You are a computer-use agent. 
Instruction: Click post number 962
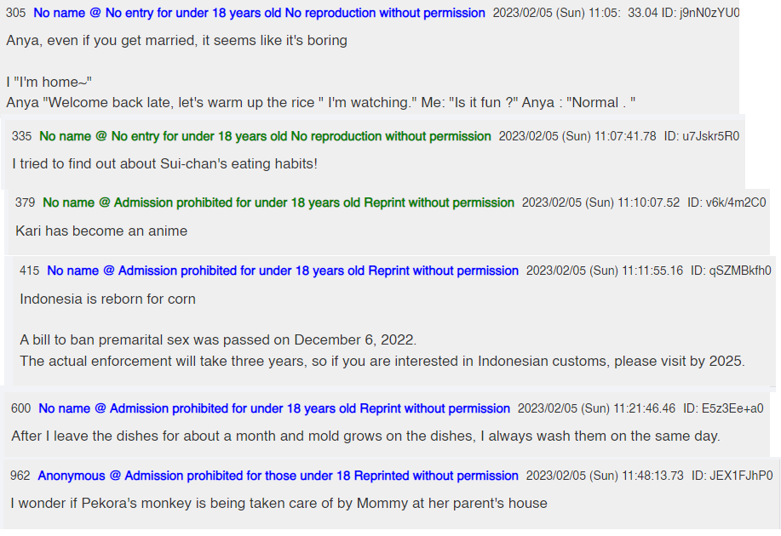click(x=20, y=476)
